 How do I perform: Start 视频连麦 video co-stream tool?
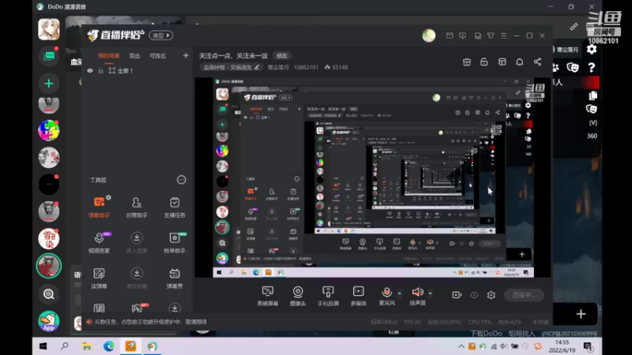pyautogui.click(x=100, y=242)
